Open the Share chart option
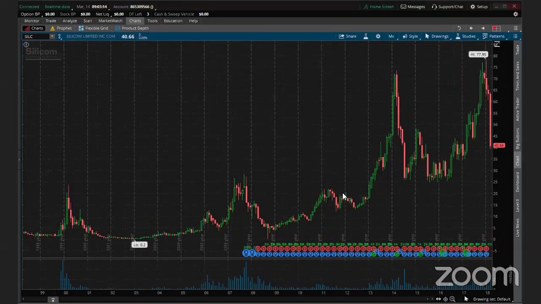 [347, 36]
